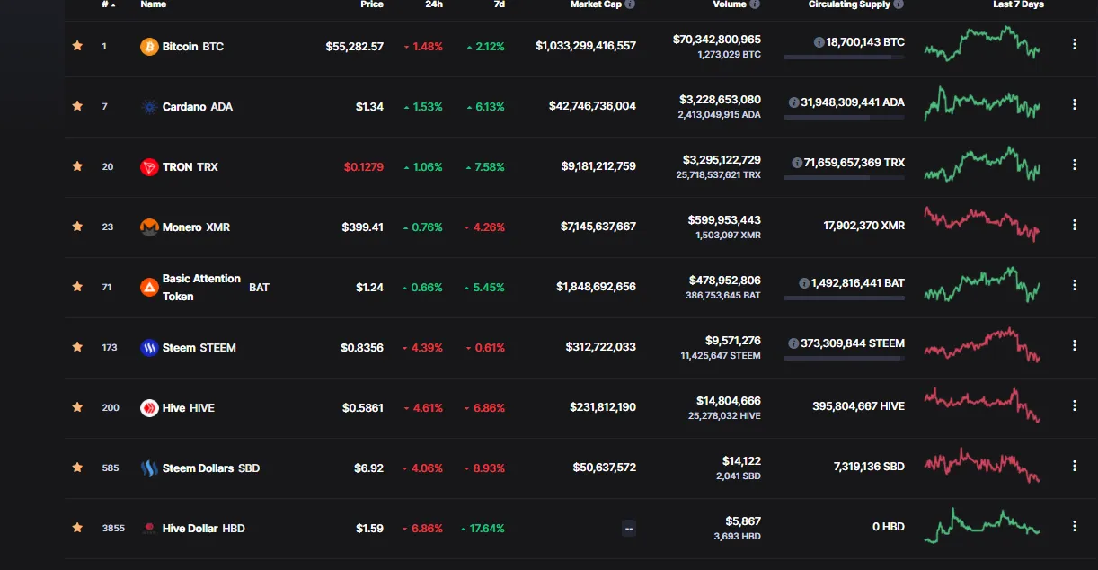
Task: Open the TRON row three-dot menu
Action: (x=1075, y=165)
